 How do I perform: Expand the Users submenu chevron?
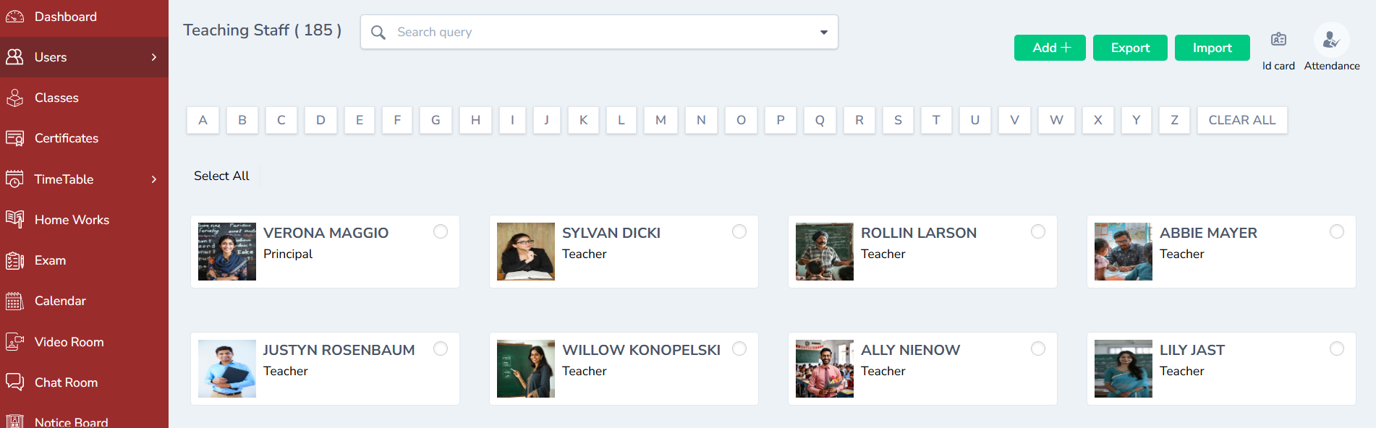point(154,57)
